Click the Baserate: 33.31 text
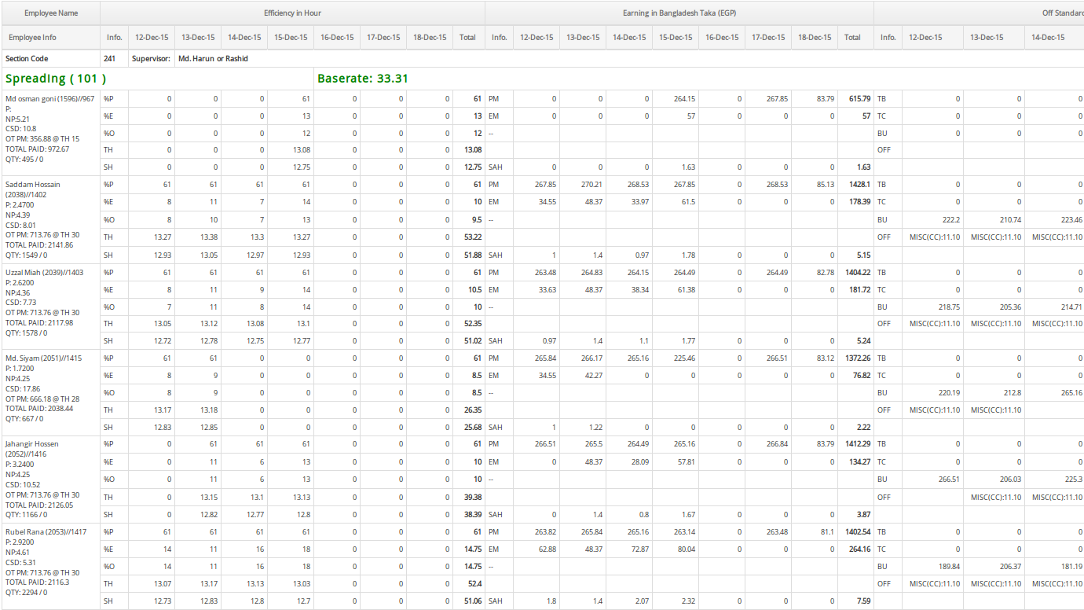Image resolution: width=1084 pixels, height=610 pixels. (x=363, y=79)
